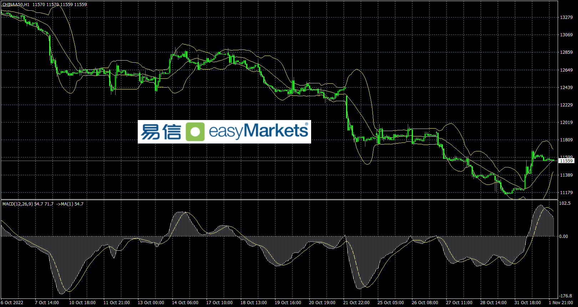
Task: Select the 7 Oct 14:00 time label
Action: tap(47, 303)
